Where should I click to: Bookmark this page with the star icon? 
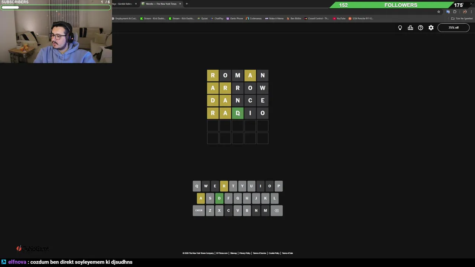click(x=439, y=11)
